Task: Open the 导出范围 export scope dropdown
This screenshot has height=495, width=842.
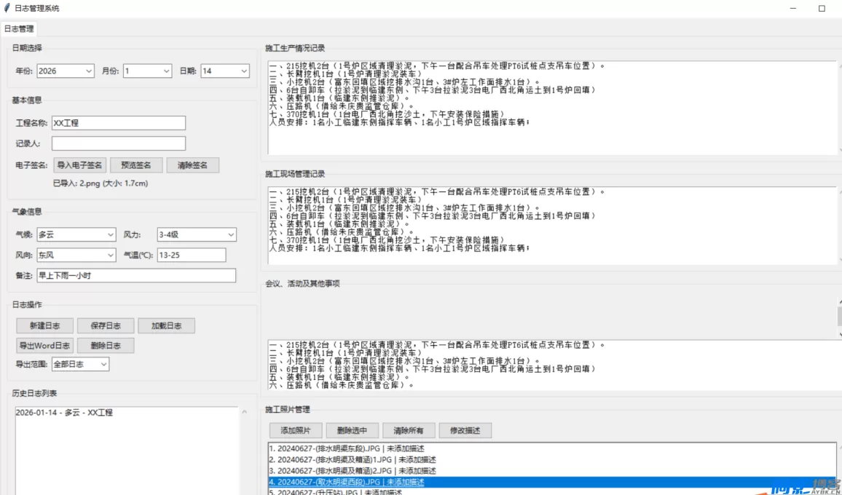Action: (x=103, y=363)
